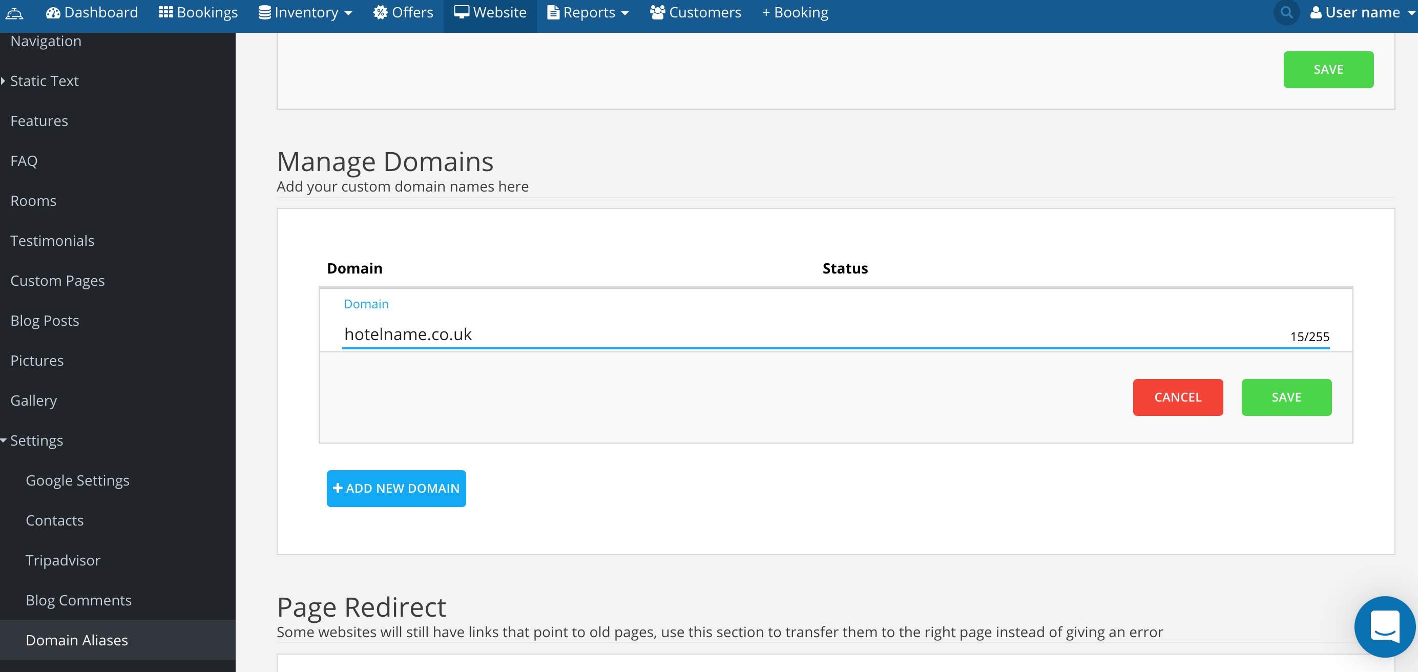Click the Status column header
The width and height of the screenshot is (1418, 672).
[x=845, y=268]
